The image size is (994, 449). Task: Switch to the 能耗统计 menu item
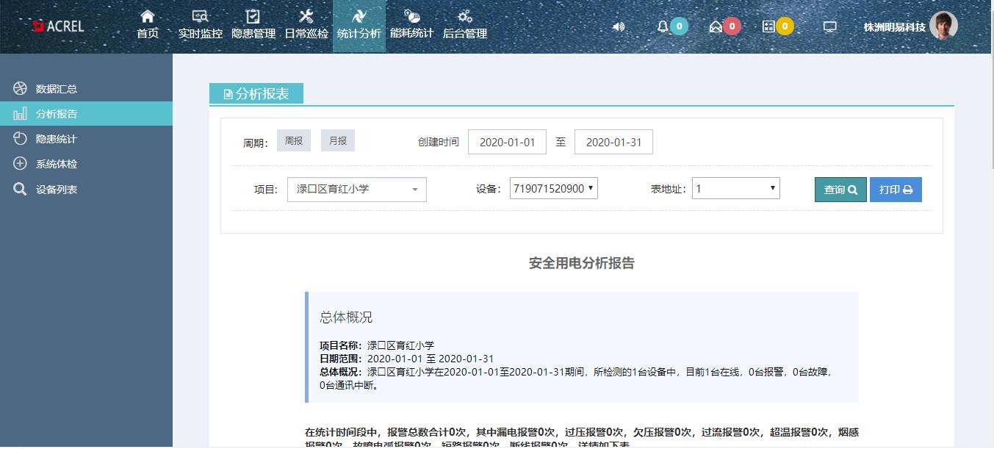click(x=412, y=24)
